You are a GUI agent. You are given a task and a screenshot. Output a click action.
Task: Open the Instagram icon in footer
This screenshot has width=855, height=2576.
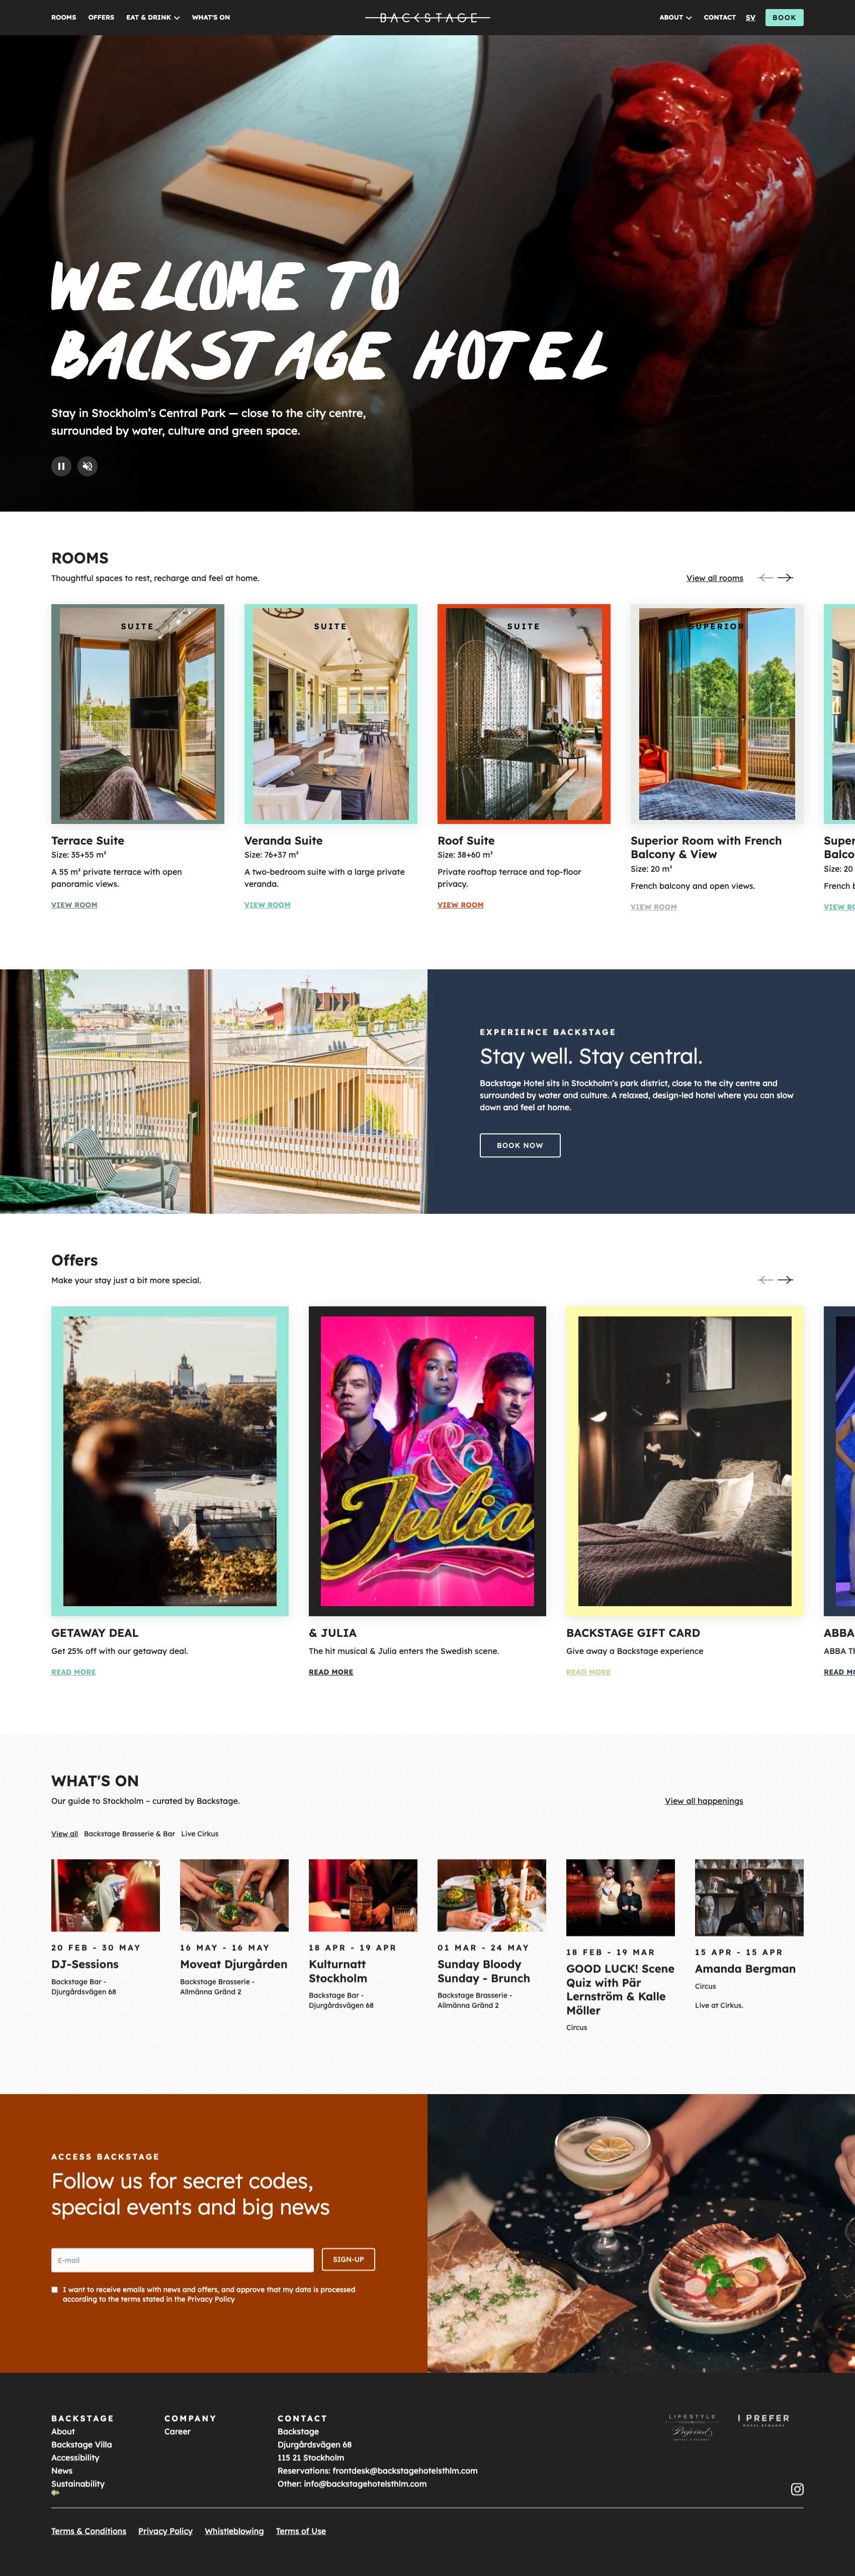pos(797,2489)
